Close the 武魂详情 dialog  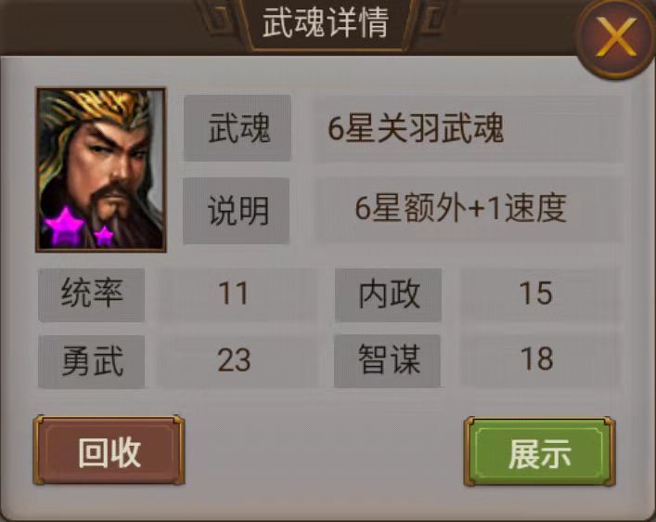(x=616, y=38)
